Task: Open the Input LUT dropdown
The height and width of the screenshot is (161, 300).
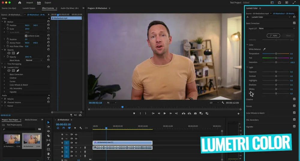Action: (277, 29)
